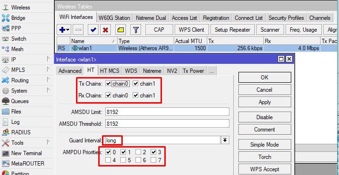Expand the System submenu arrow

48,90
